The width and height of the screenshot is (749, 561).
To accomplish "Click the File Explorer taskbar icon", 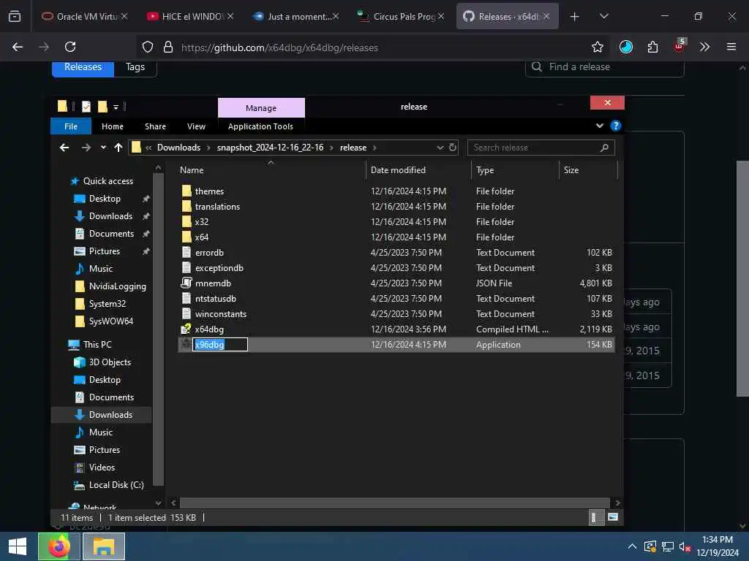I will tap(104, 546).
